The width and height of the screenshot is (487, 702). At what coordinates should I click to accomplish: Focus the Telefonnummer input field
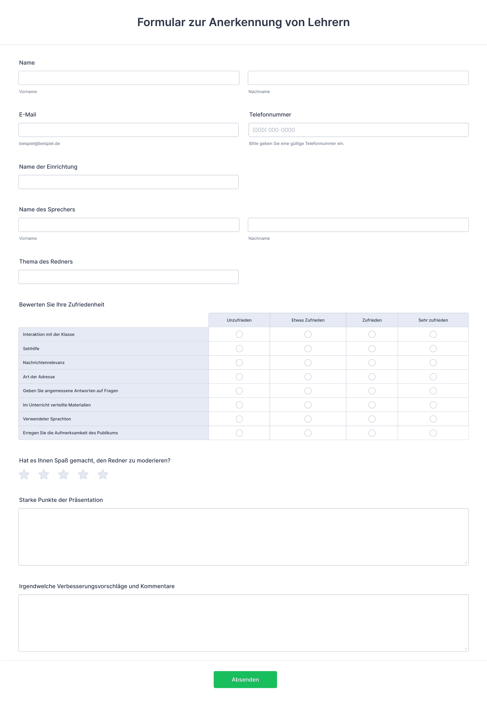[358, 130]
